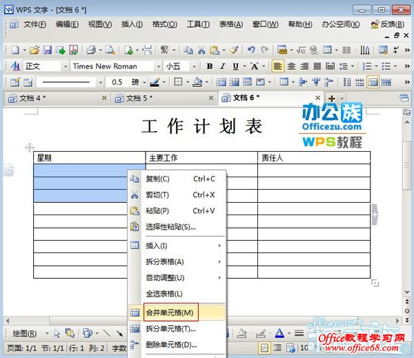Open line weight dropdown showing 0.5 磅
This screenshot has width=414, height=358.
(144, 82)
